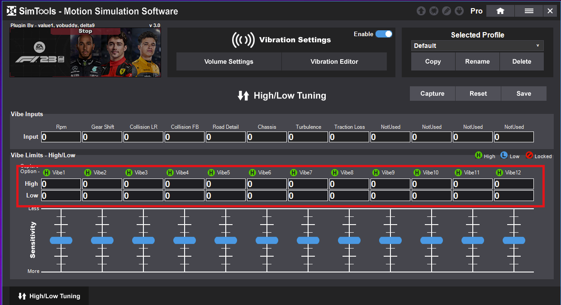Click the Vibe5 High limit field

(226, 184)
